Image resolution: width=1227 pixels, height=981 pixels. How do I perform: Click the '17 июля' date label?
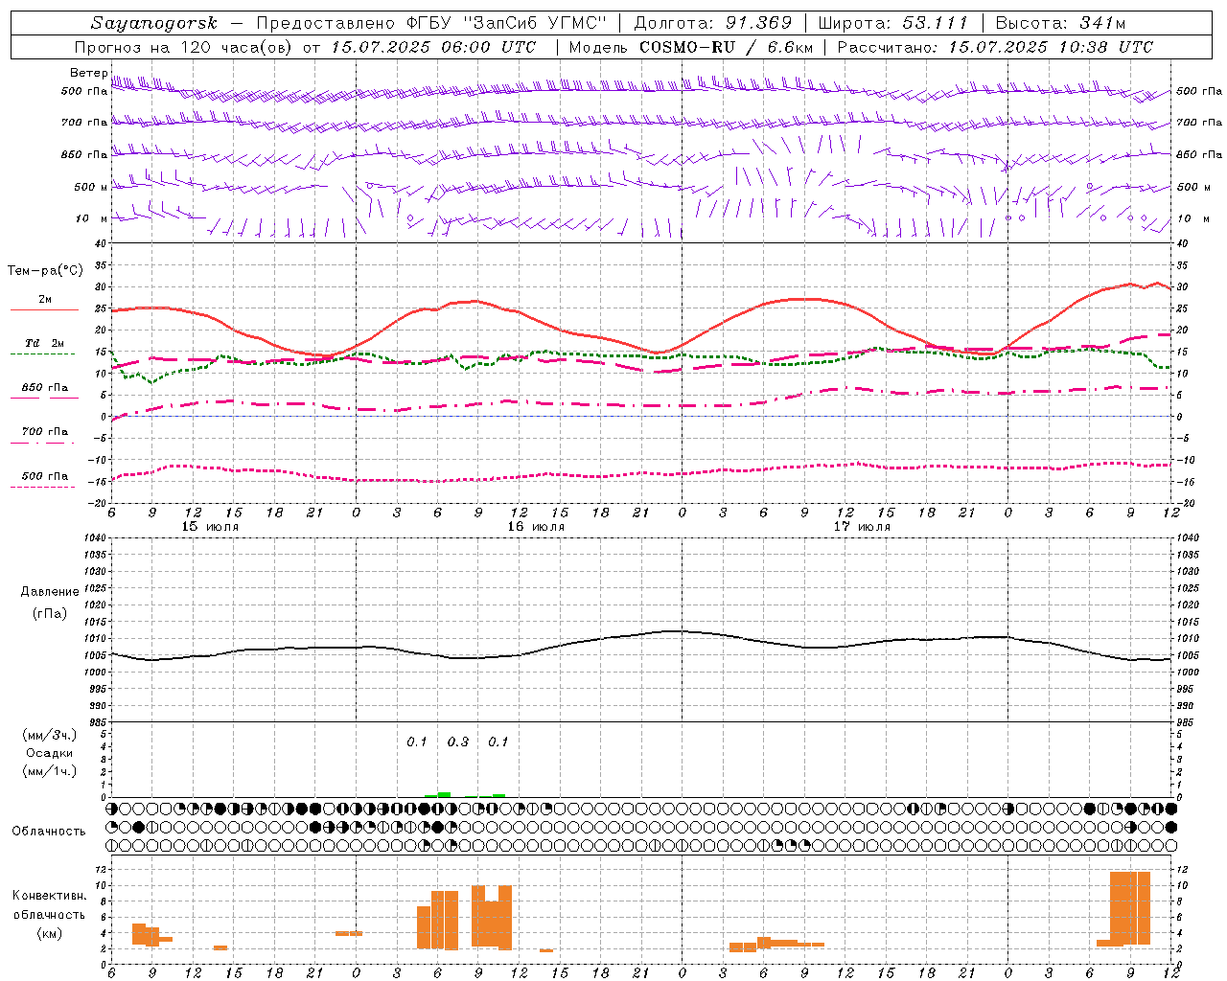coord(862,527)
